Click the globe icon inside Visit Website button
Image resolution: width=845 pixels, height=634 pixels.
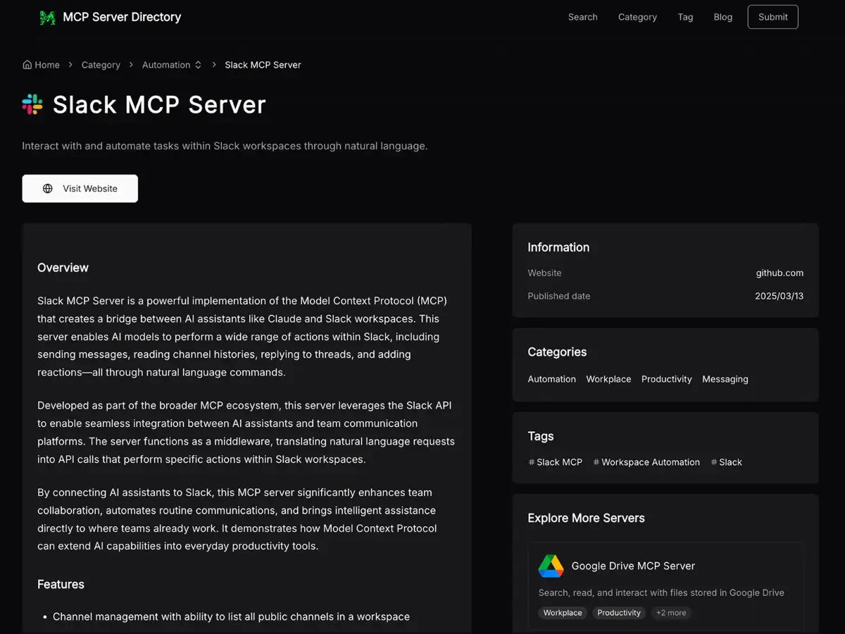coord(47,188)
